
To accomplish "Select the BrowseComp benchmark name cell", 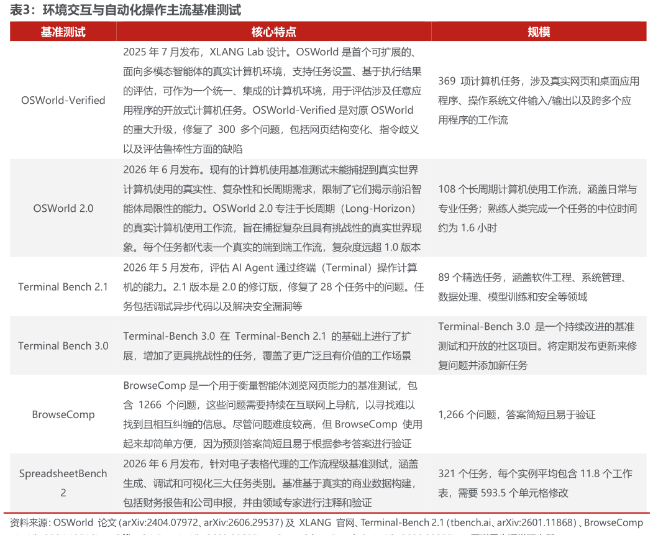I will coord(63,415).
